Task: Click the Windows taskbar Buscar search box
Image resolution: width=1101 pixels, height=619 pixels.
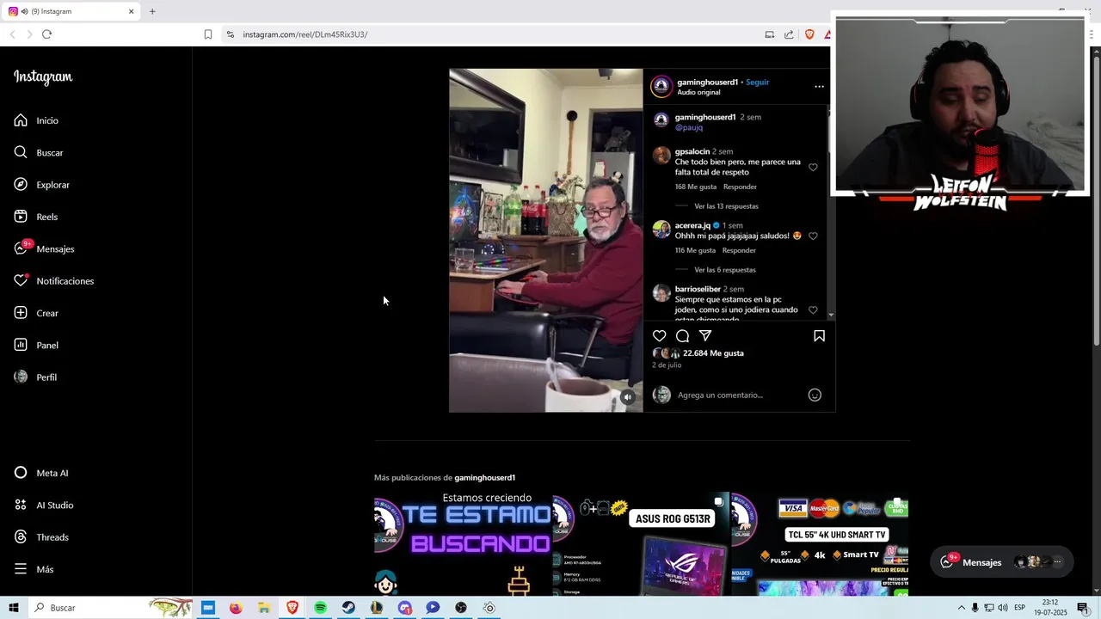Action: click(x=110, y=608)
